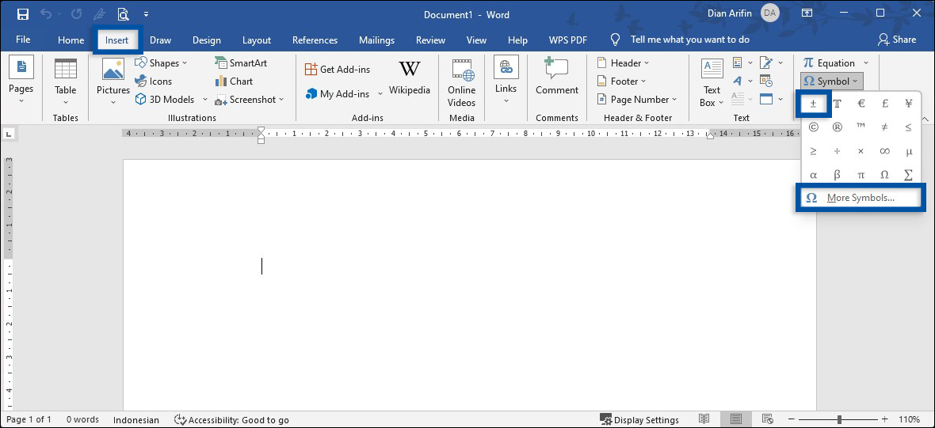Insert the registered trademark symbol
The image size is (935, 428).
tap(837, 127)
